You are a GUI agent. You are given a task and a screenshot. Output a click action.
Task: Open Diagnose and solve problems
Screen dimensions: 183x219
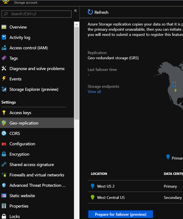tap(37, 68)
